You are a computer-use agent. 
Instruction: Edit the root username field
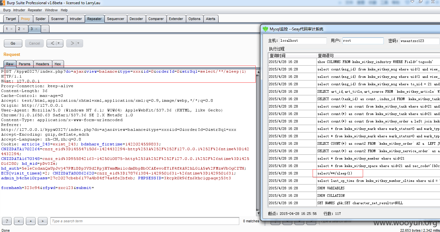point(363,41)
